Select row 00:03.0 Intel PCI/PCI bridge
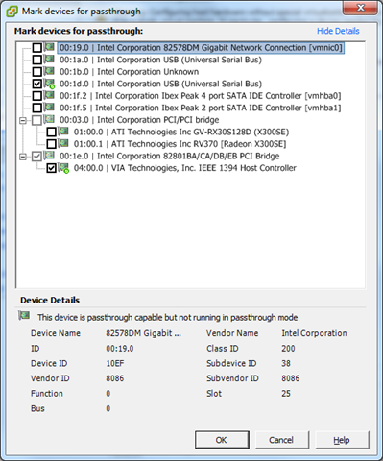383x461 pixels. [x=139, y=120]
